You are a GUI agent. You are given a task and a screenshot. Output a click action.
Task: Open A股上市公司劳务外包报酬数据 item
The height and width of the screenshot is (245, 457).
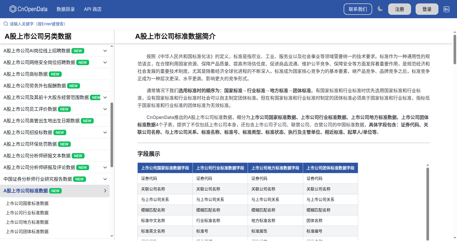pyautogui.click(x=55, y=86)
